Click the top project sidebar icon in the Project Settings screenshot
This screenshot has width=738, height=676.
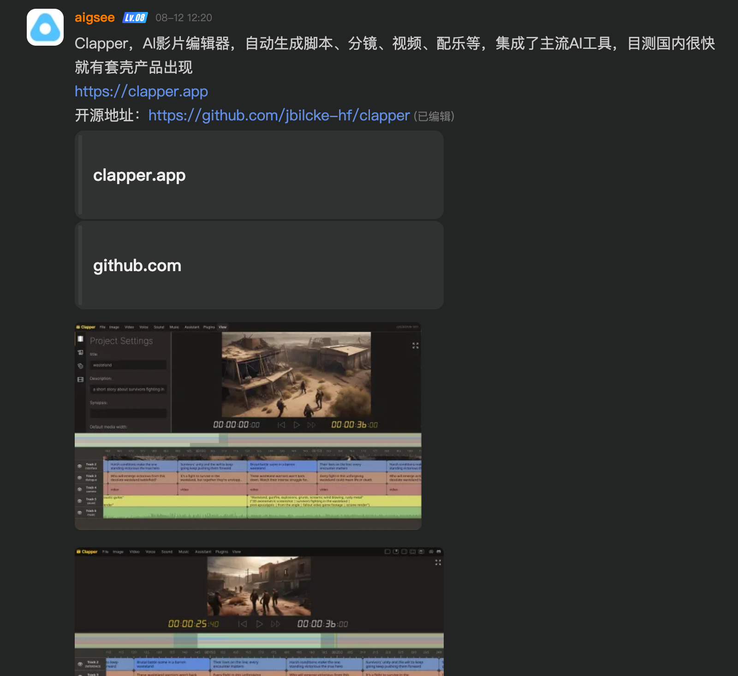(x=80, y=339)
